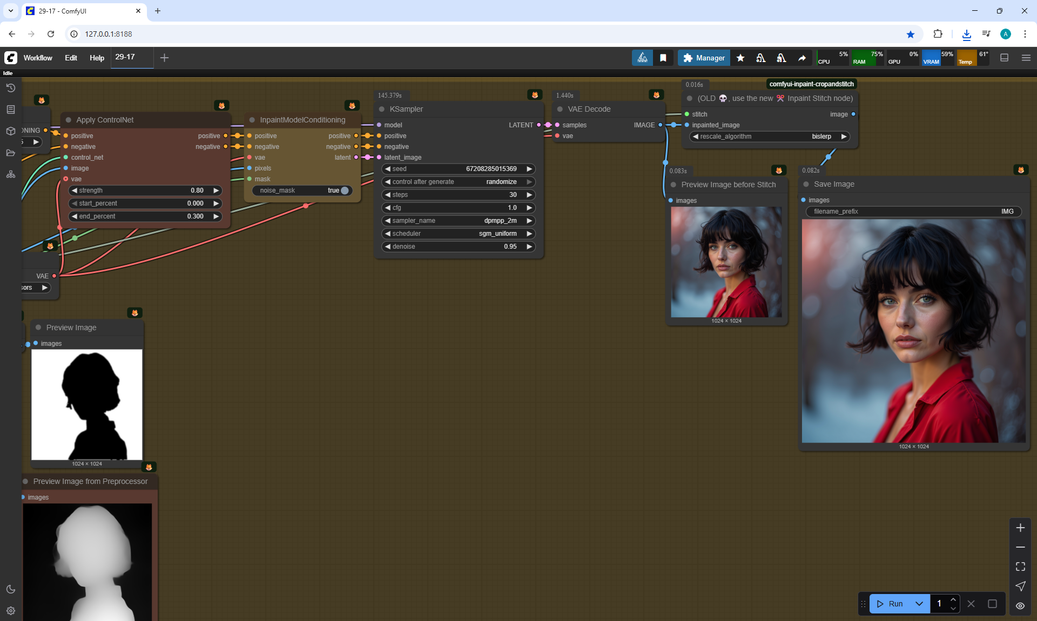Open the queue history sidebar icon
1037x621 pixels.
pos(11,88)
